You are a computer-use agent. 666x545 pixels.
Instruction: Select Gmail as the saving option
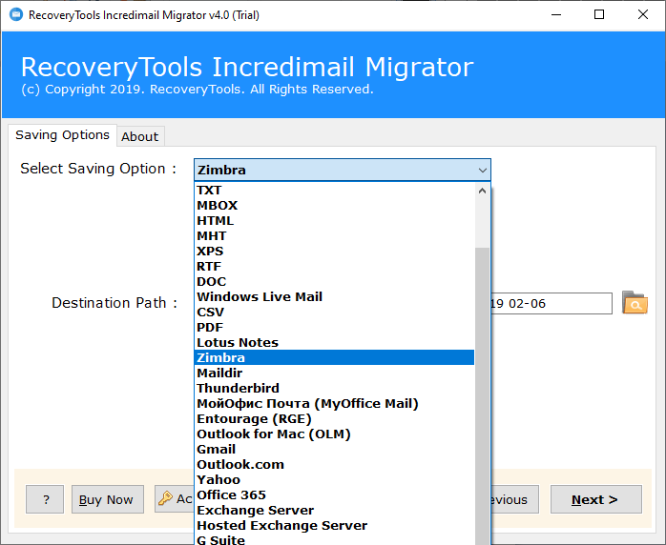coord(334,450)
